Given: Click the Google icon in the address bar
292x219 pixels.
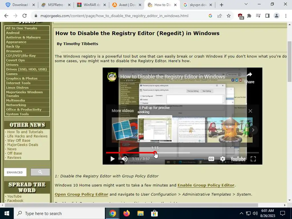Looking at the screenshot, I should click(210, 16).
